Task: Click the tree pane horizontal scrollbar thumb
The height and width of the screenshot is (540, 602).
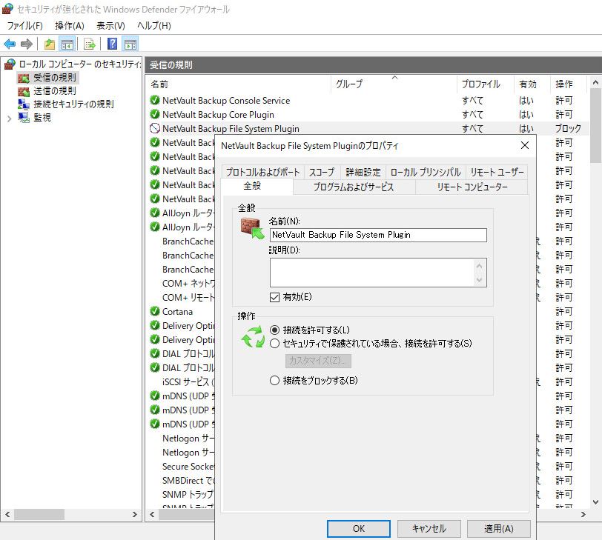Action: point(39,514)
